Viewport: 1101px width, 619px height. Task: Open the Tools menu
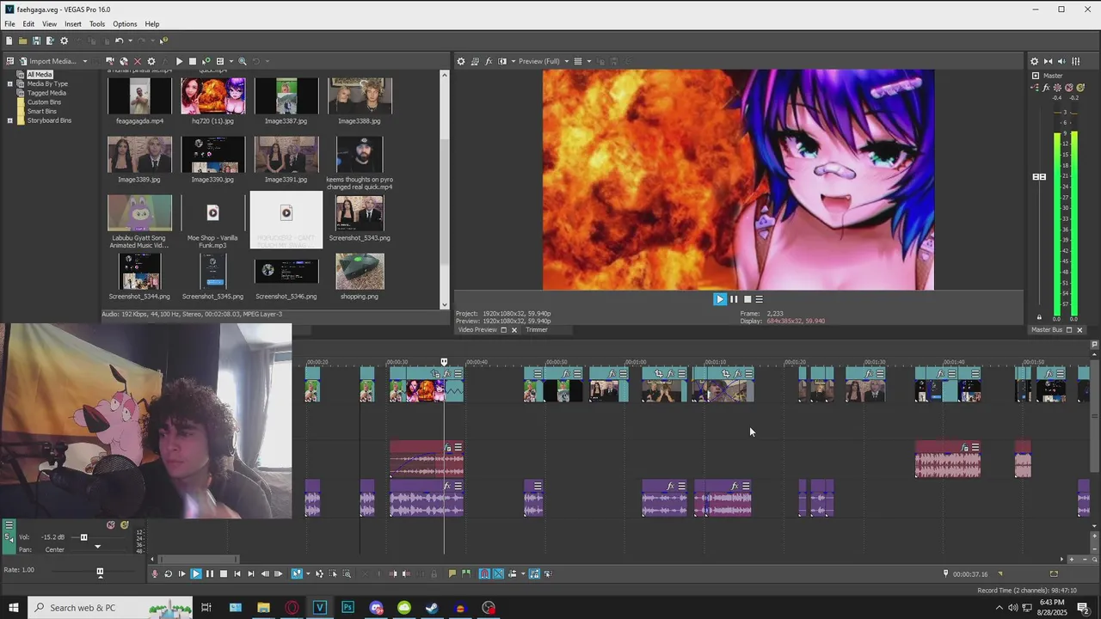(97, 24)
